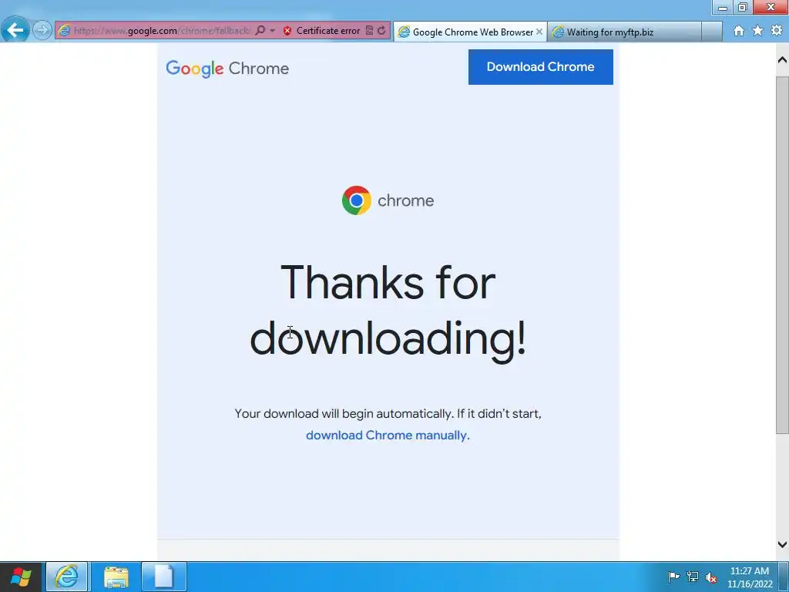Click the download Chrome manually link
This screenshot has width=789, height=592.
(388, 435)
